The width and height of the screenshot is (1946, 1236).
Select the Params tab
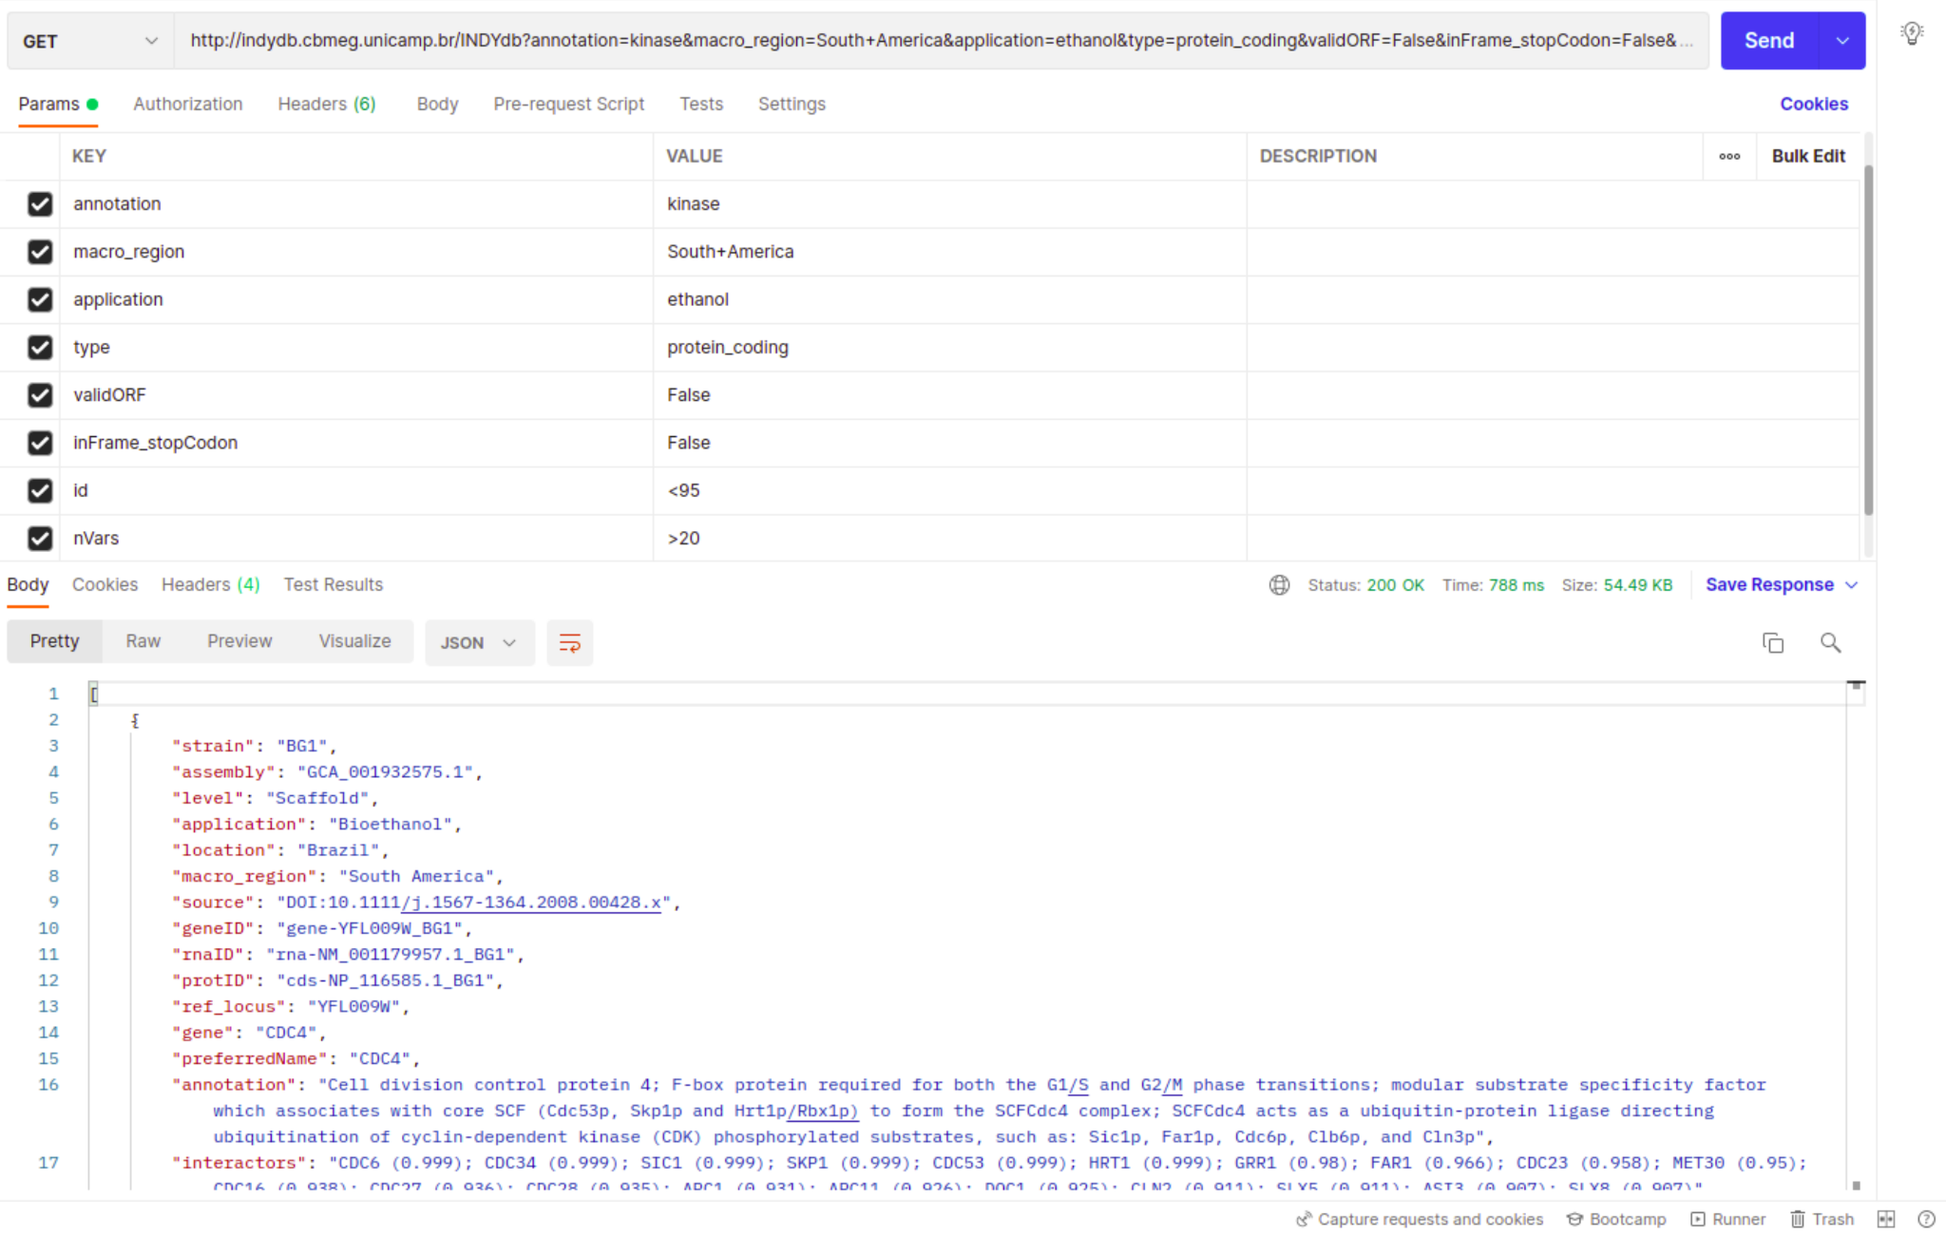coord(57,105)
